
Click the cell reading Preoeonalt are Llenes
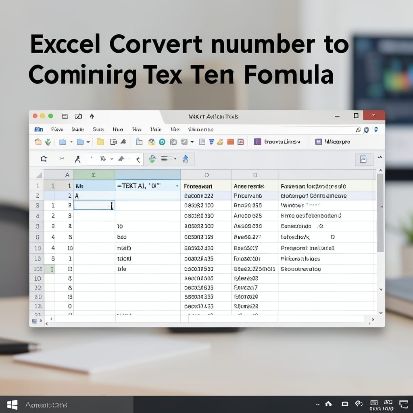pyautogui.click(x=325, y=248)
